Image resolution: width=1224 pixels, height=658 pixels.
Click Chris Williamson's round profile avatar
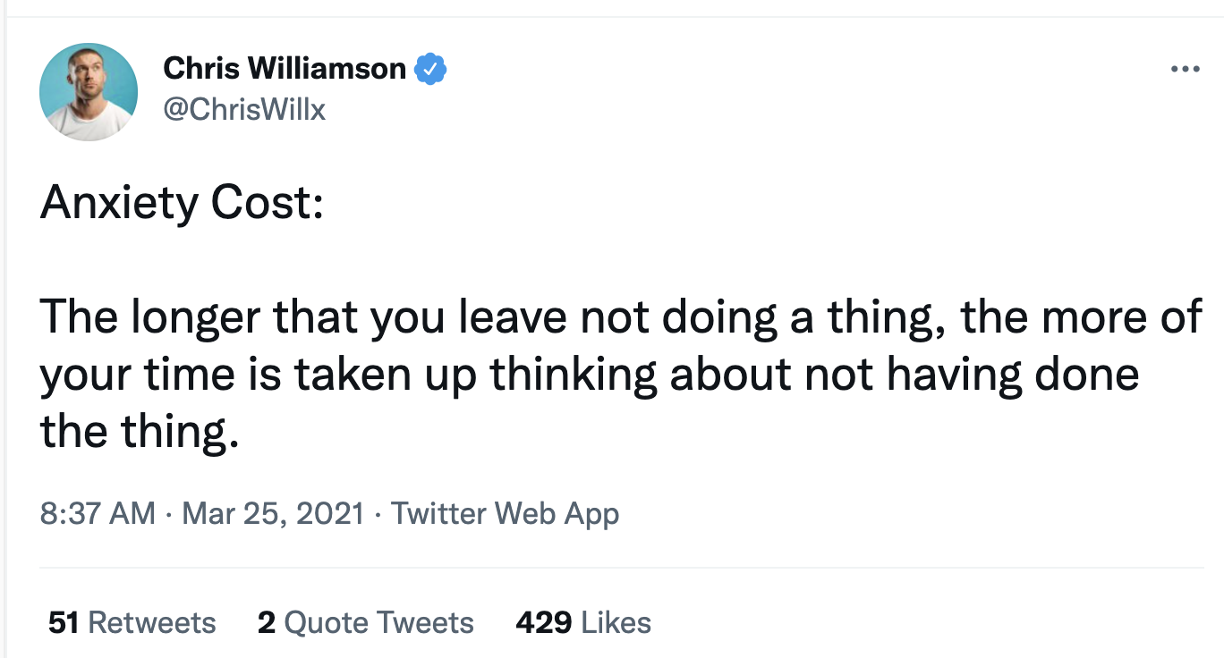[x=89, y=91]
